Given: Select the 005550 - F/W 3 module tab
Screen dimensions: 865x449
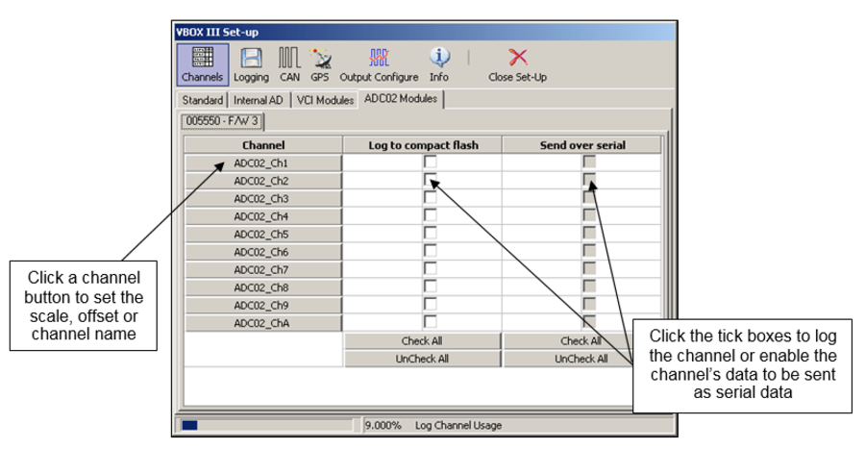Looking at the screenshot, I should pos(222,121).
